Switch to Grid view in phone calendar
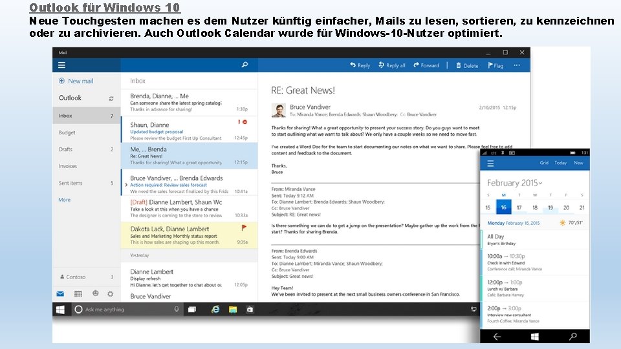621x349 pixels. click(544, 163)
